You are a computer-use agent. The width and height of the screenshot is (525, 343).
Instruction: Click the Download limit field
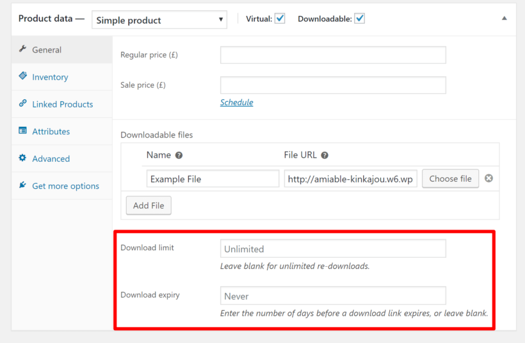click(333, 249)
